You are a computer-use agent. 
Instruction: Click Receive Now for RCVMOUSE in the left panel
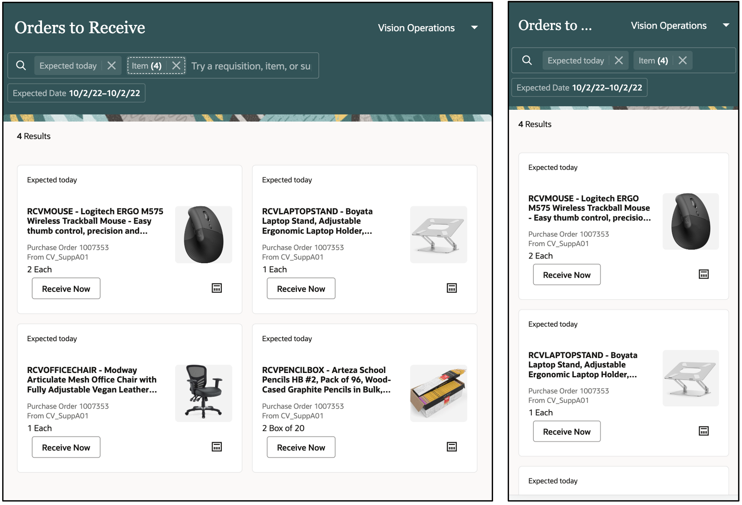(66, 289)
